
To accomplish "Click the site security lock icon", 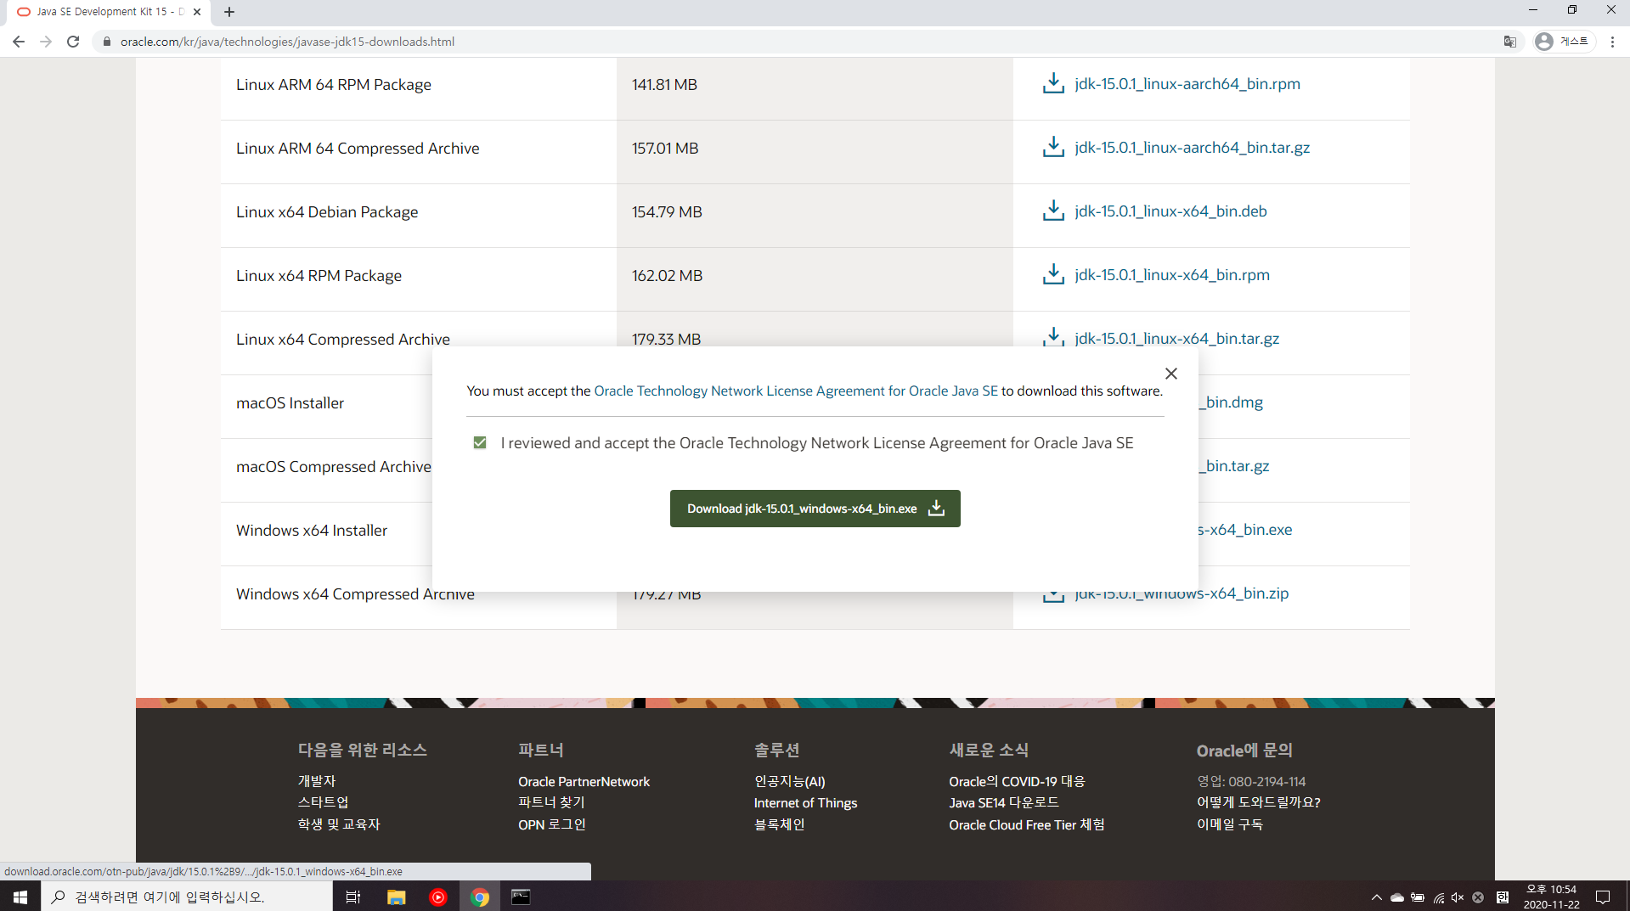I will point(107,42).
